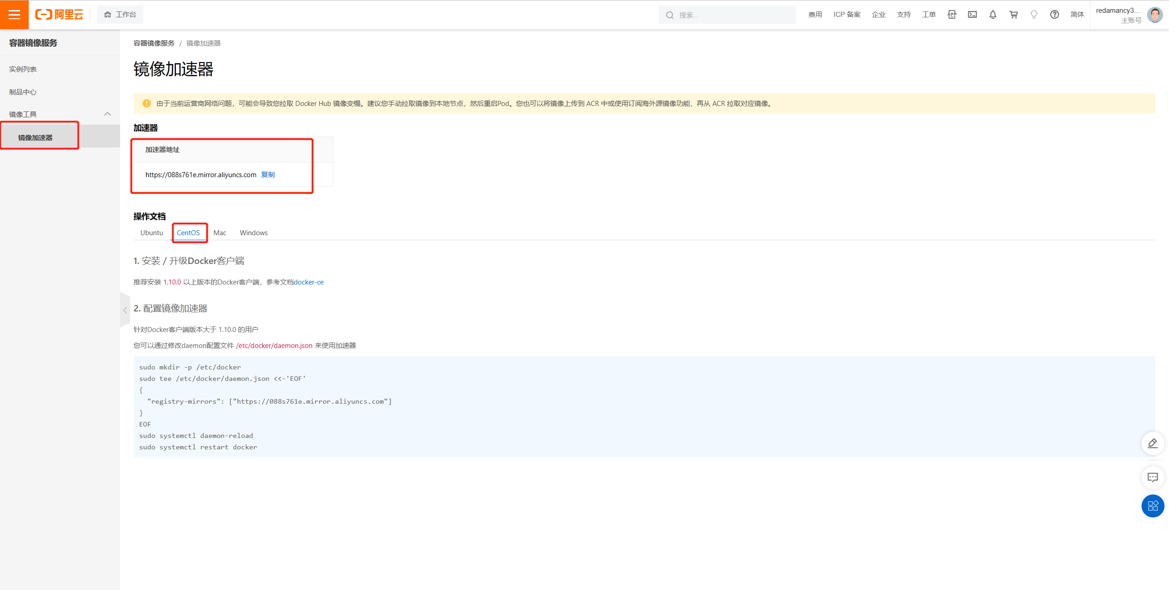Launch the Cloud Shell terminal icon
This screenshot has height=590, width=1169.
(x=972, y=15)
